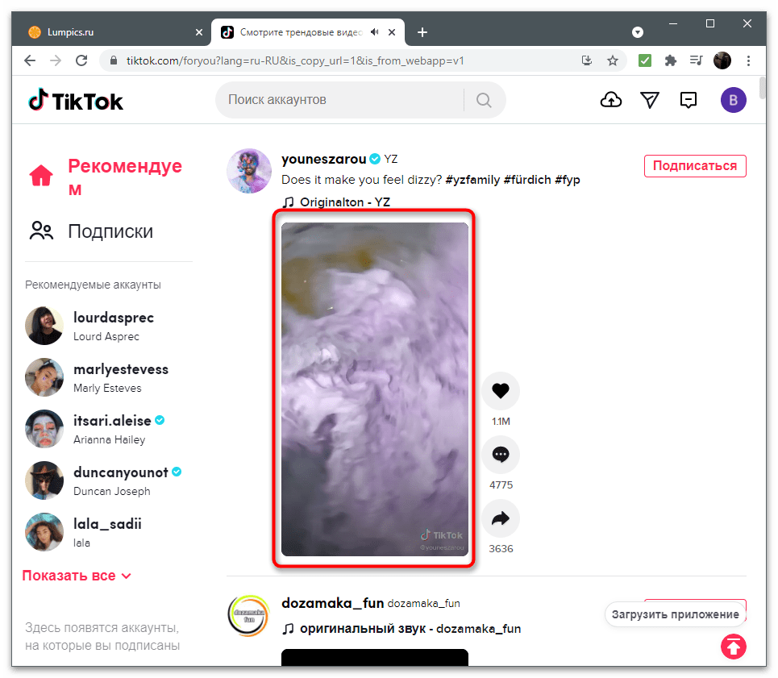Open Chrome three-dot menu
This screenshot has width=778, height=678.
748,60
